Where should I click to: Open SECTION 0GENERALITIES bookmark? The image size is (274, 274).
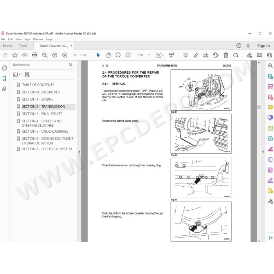pos(41,92)
